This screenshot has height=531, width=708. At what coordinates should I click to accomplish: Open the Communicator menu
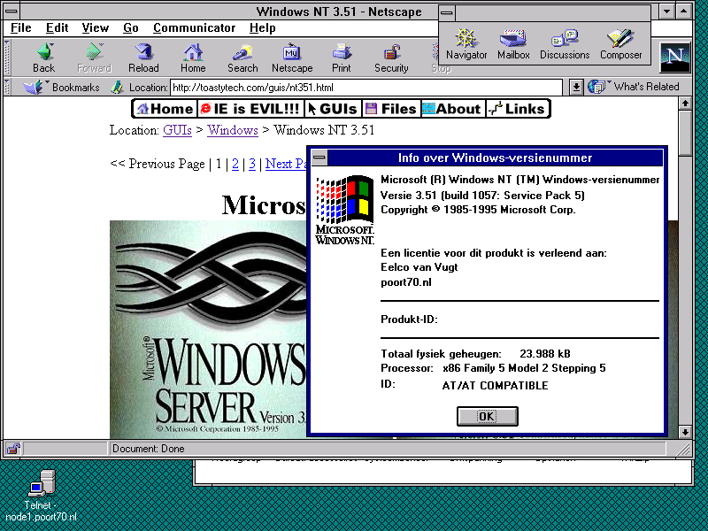click(x=194, y=28)
